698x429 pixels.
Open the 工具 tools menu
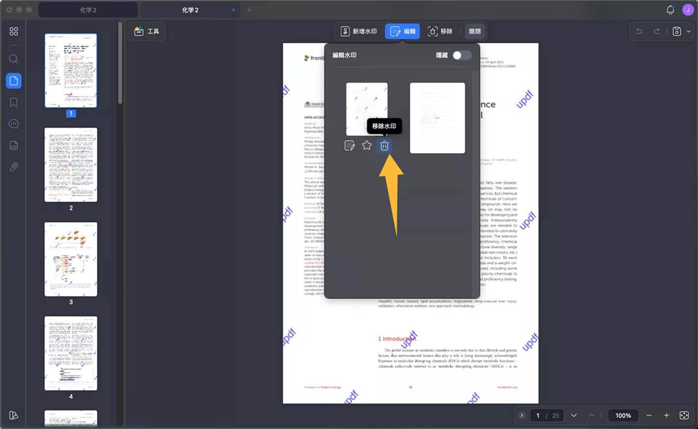click(147, 31)
